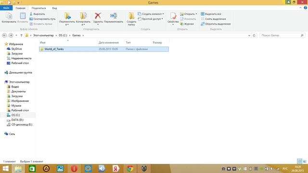Open Домашняя группа in sidebar
This screenshot has height=173, width=308.
tap(18, 73)
